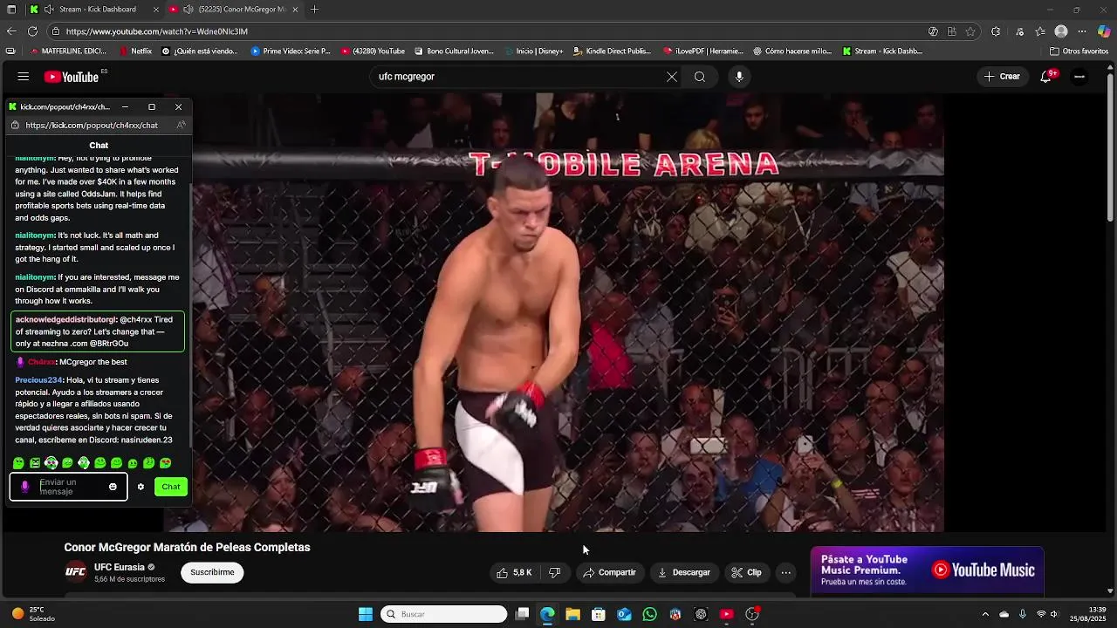Go back in the browser

pos(11,31)
